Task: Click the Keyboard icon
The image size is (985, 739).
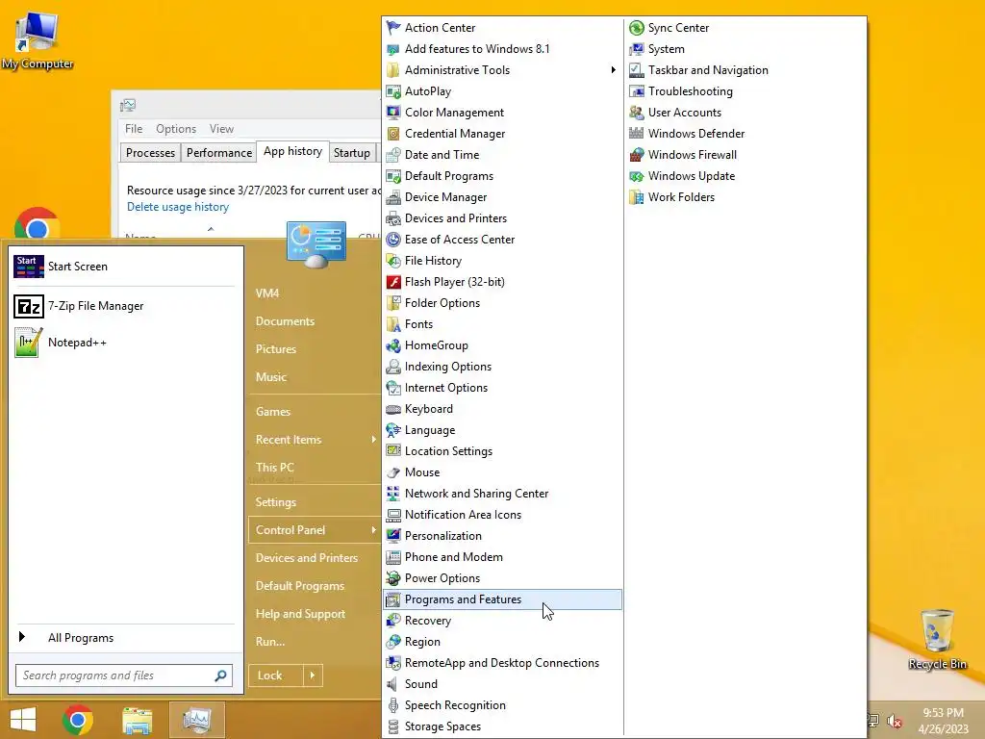Action: tap(393, 409)
